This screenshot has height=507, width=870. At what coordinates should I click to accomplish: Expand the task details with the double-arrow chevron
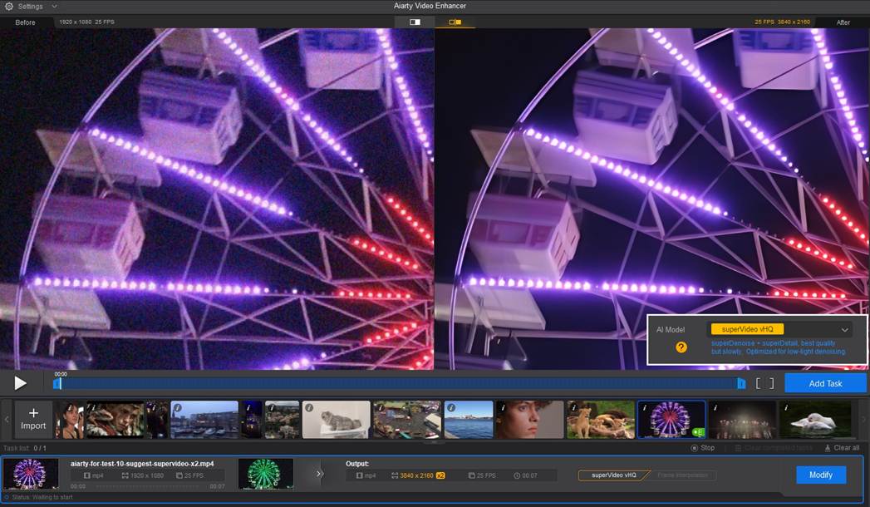317,475
